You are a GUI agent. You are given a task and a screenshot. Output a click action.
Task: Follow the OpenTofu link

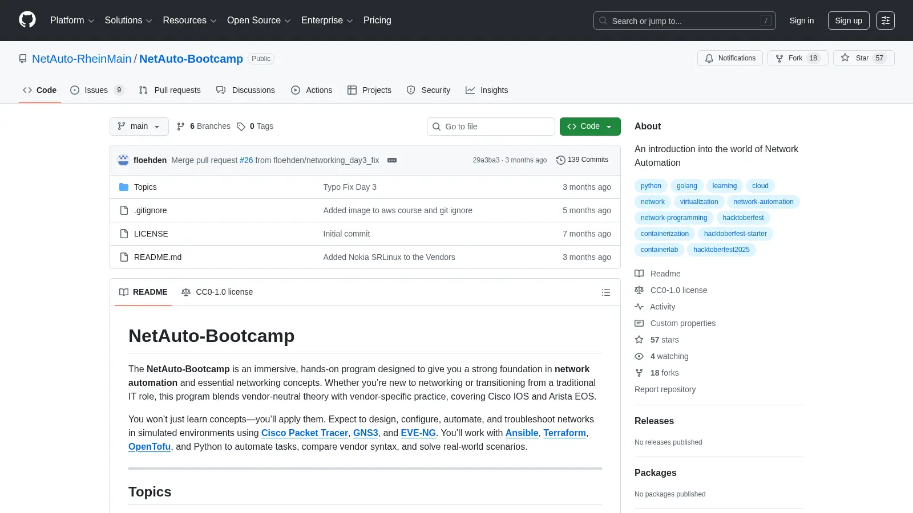(x=150, y=447)
